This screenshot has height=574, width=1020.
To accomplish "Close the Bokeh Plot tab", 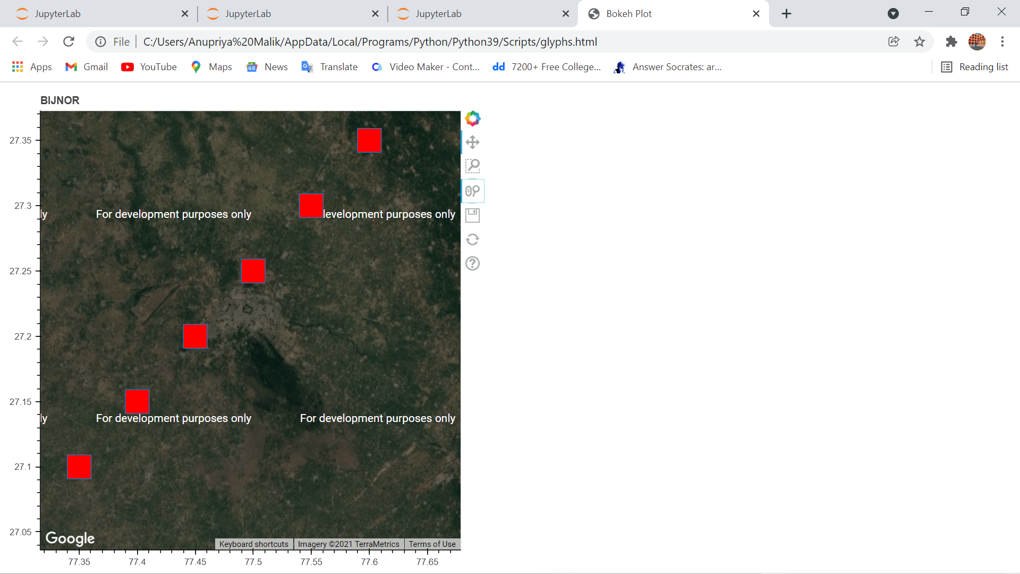I will [x=756, y=14].
